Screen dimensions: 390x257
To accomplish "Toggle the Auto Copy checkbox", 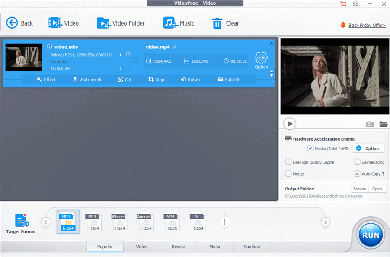I will 357,173.
